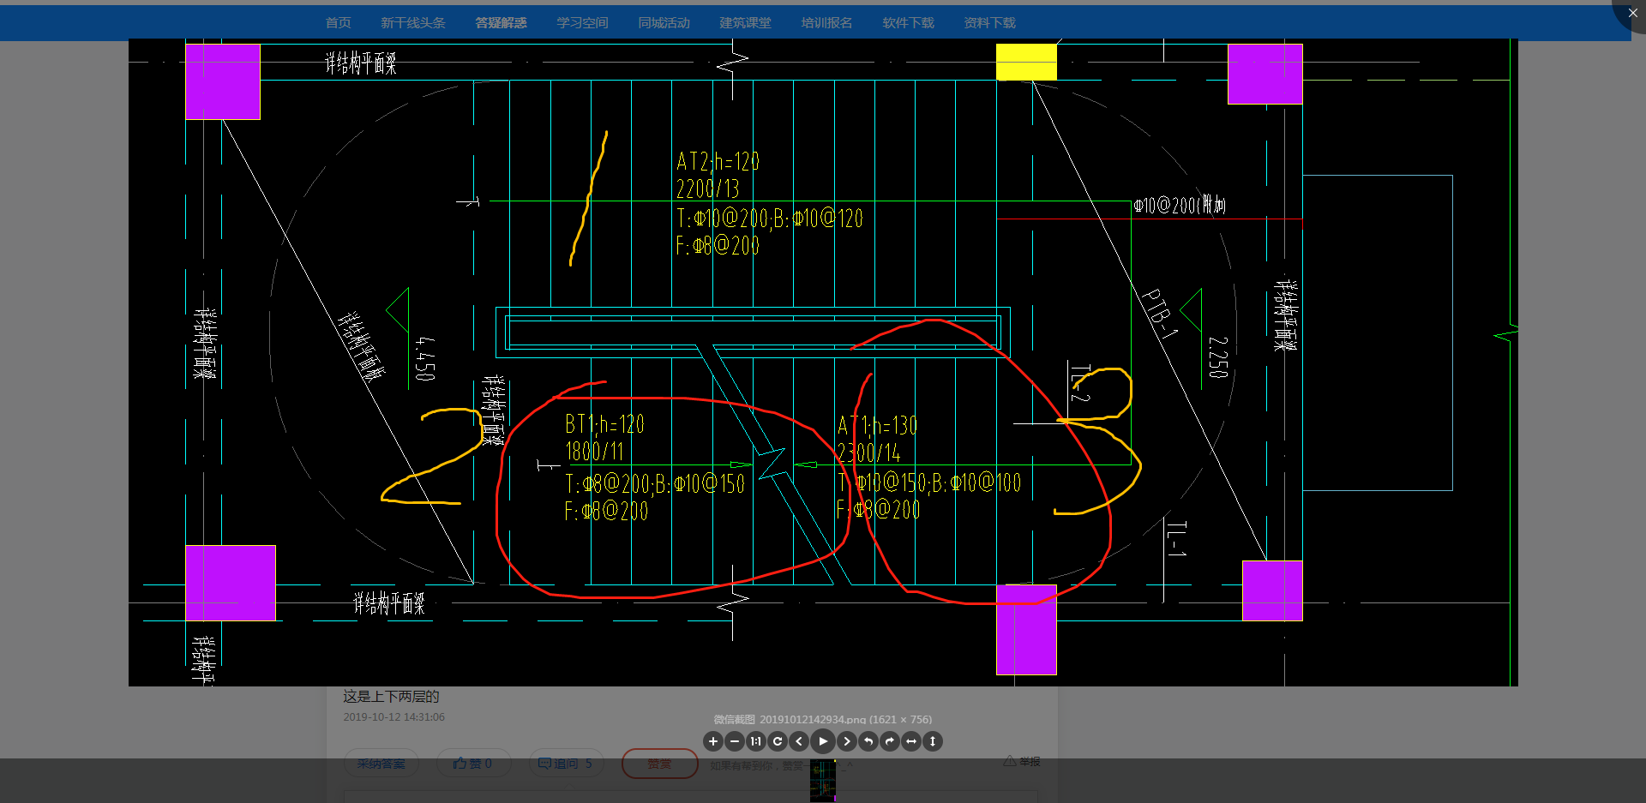Go to next image in viewer
The image size is (1646, 803).
[x=847, y=741]
